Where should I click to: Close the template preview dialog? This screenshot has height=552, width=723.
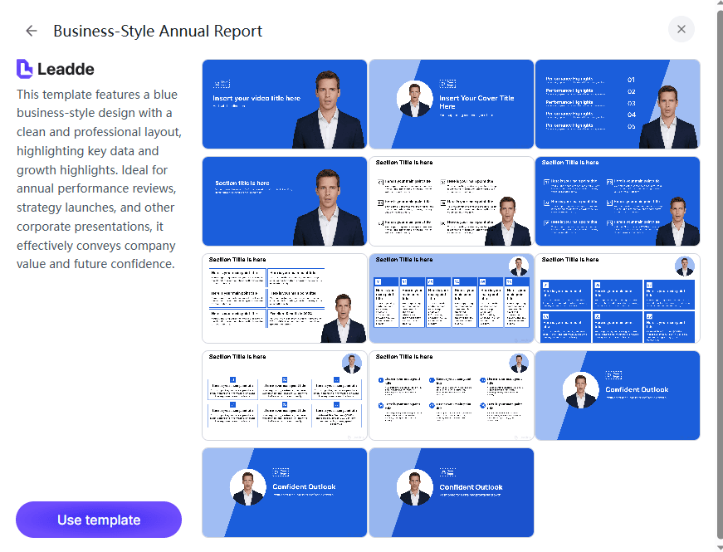point(681,29)
